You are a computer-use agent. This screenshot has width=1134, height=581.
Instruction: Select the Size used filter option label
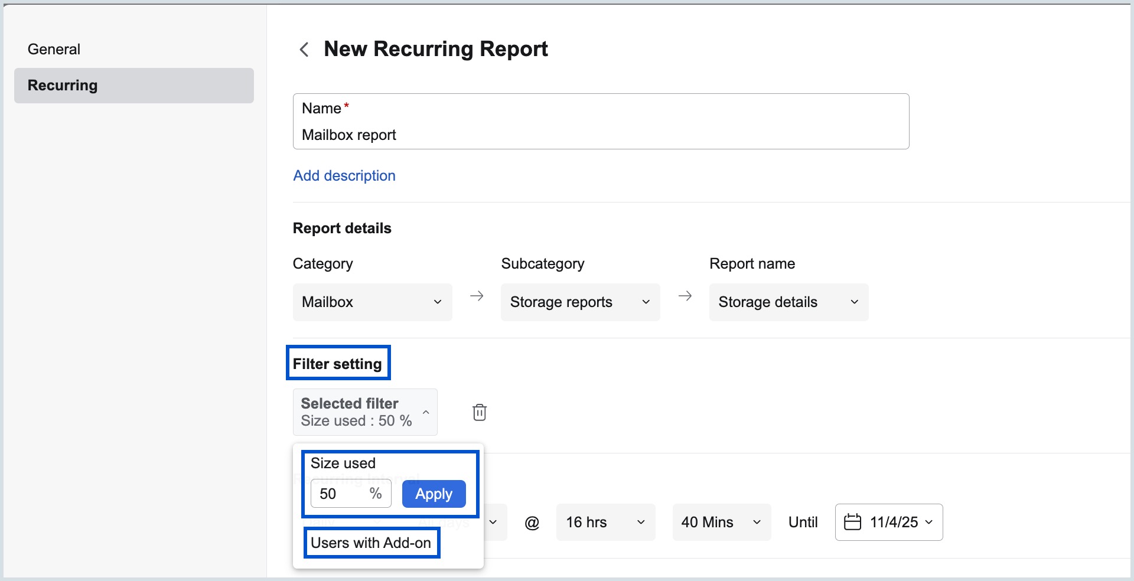[x=343, y=463]
